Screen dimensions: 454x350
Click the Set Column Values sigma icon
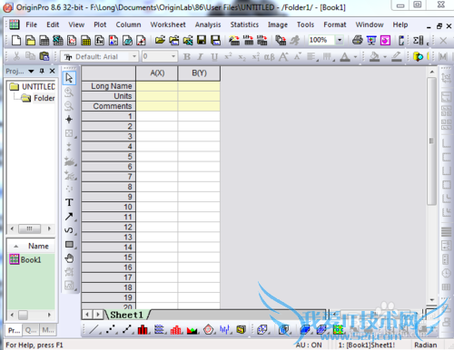[x=419, y=40]
